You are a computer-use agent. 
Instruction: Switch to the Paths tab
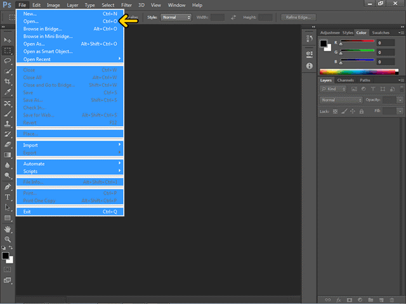pos(365,80)
